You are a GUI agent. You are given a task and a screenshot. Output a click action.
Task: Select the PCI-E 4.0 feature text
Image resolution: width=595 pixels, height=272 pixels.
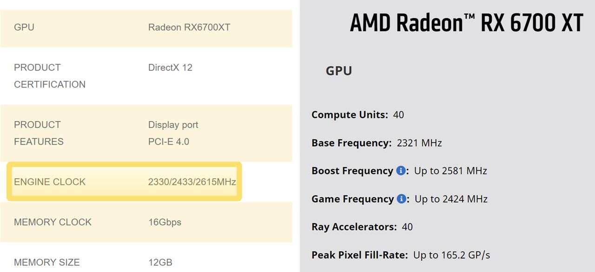(x=168, y=141)
